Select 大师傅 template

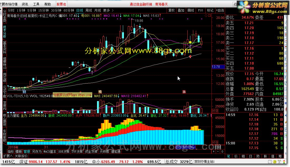pyautogui.click(x=104, y=152)
